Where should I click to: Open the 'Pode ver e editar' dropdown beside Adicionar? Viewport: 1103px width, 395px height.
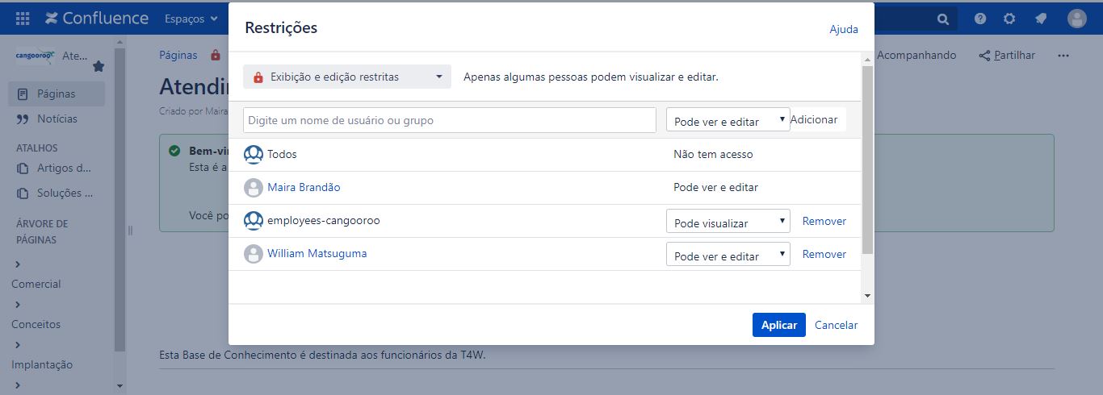(728, 120)
